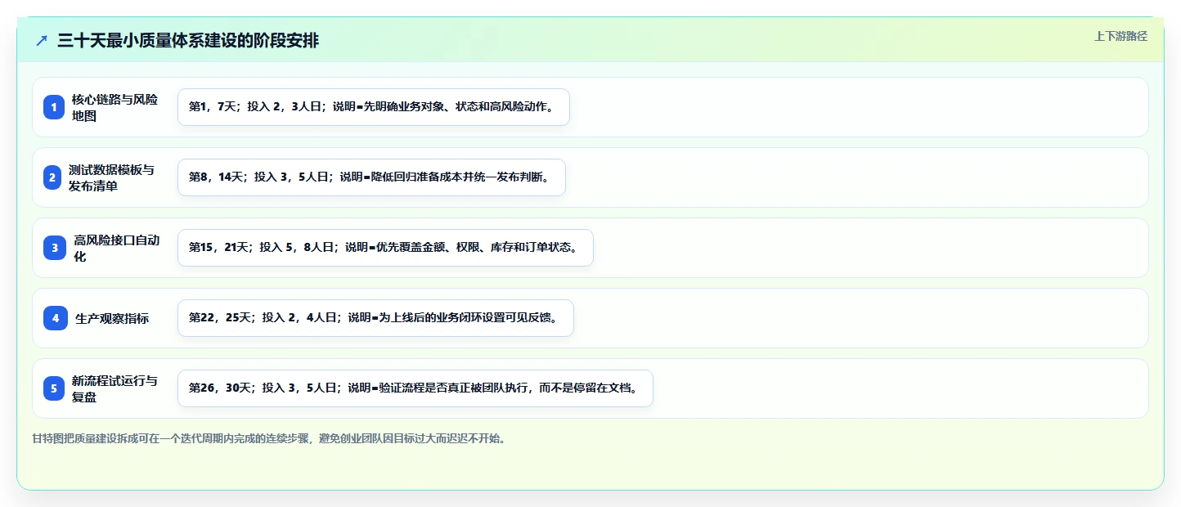The width and height of the screenshot is (1181, 507).
Task: Open the 第1，7天 detail card
Action: [x=373, y=107]
